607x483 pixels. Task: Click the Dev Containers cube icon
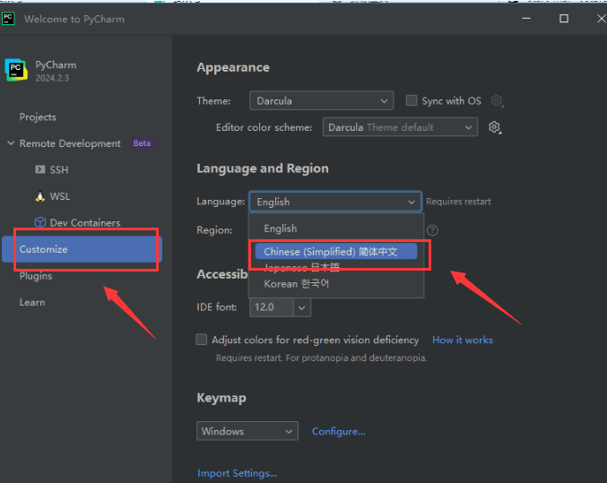point(39,222)
